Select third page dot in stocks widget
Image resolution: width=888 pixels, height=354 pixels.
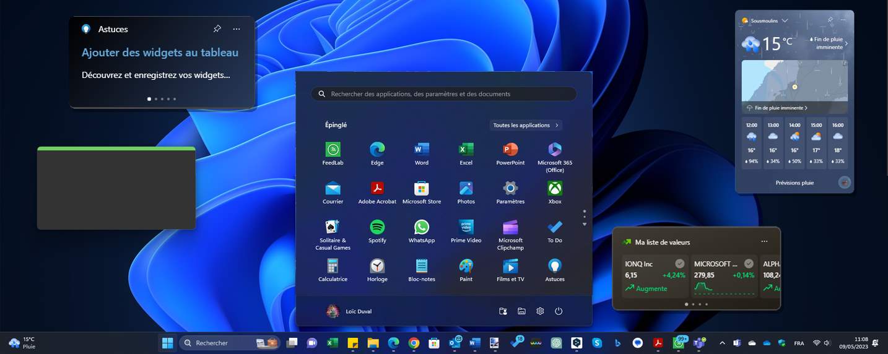[x=700, y=304]
